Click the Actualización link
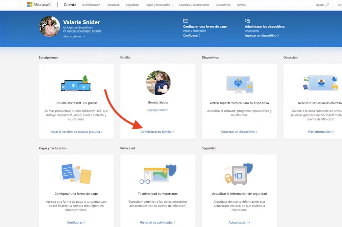This screenshot has height=227, width=342. pos(239,222)
